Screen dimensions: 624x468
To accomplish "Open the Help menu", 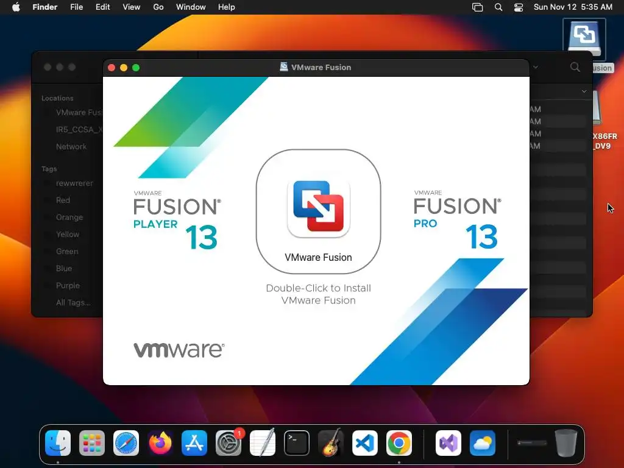I will click(227, 7).
